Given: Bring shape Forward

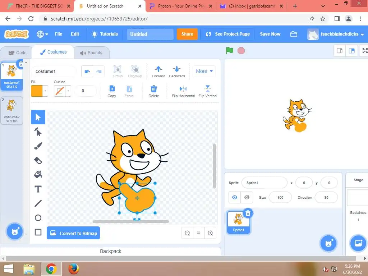Looking at the screenshot, I should (158, 72).
